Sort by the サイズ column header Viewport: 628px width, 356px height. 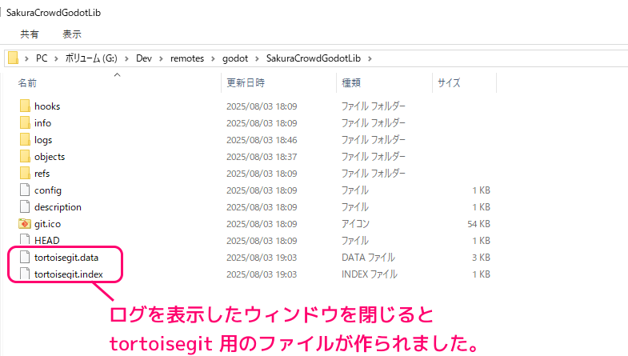tap(448, 82)
